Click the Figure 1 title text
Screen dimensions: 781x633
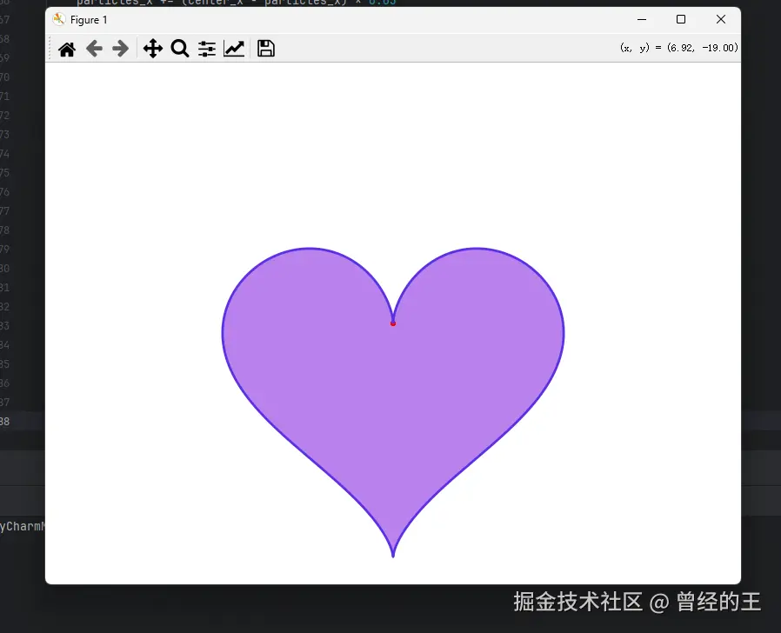tap(88, 19)
